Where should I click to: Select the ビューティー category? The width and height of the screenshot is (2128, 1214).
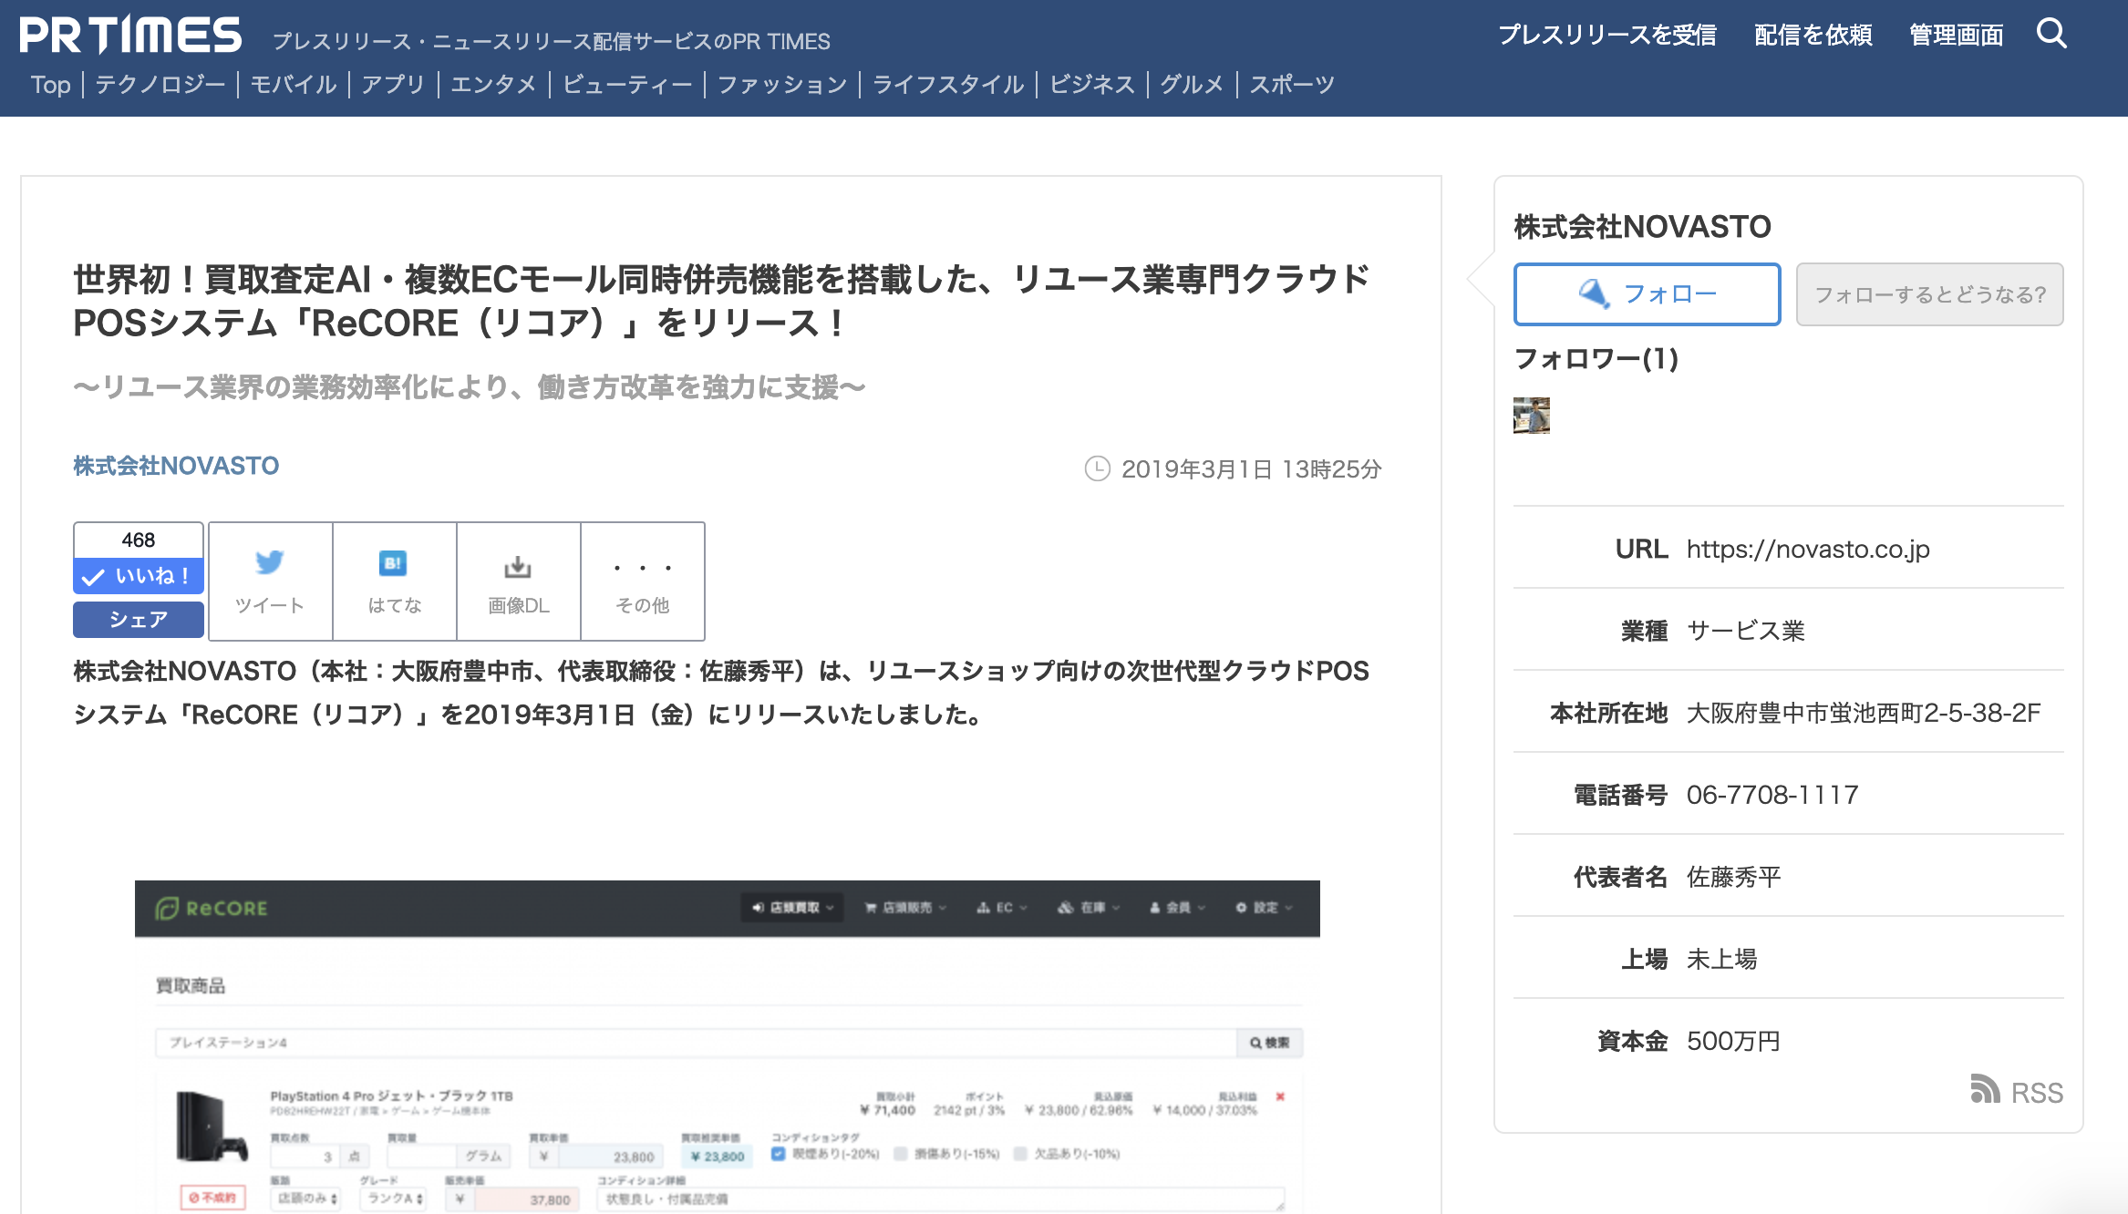click(x=627, y=85)
